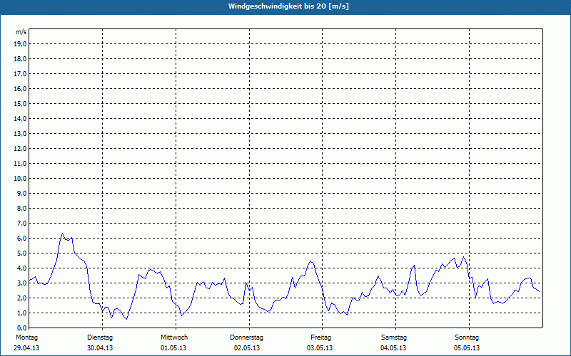Click the 'Mittwoch' day label
Viewport: 571px width, 356px height.
(x=174, y=337)
